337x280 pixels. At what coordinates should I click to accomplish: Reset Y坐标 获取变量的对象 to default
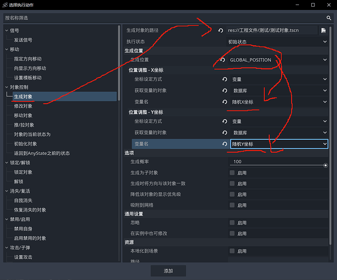[223, 133]
